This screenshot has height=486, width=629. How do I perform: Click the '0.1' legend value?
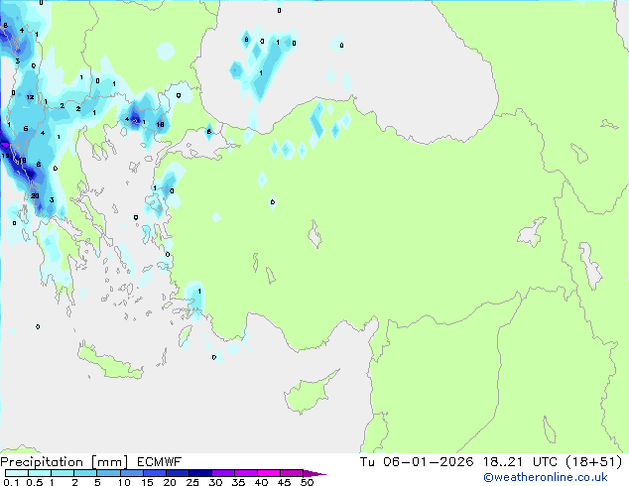tap(11, 482)
